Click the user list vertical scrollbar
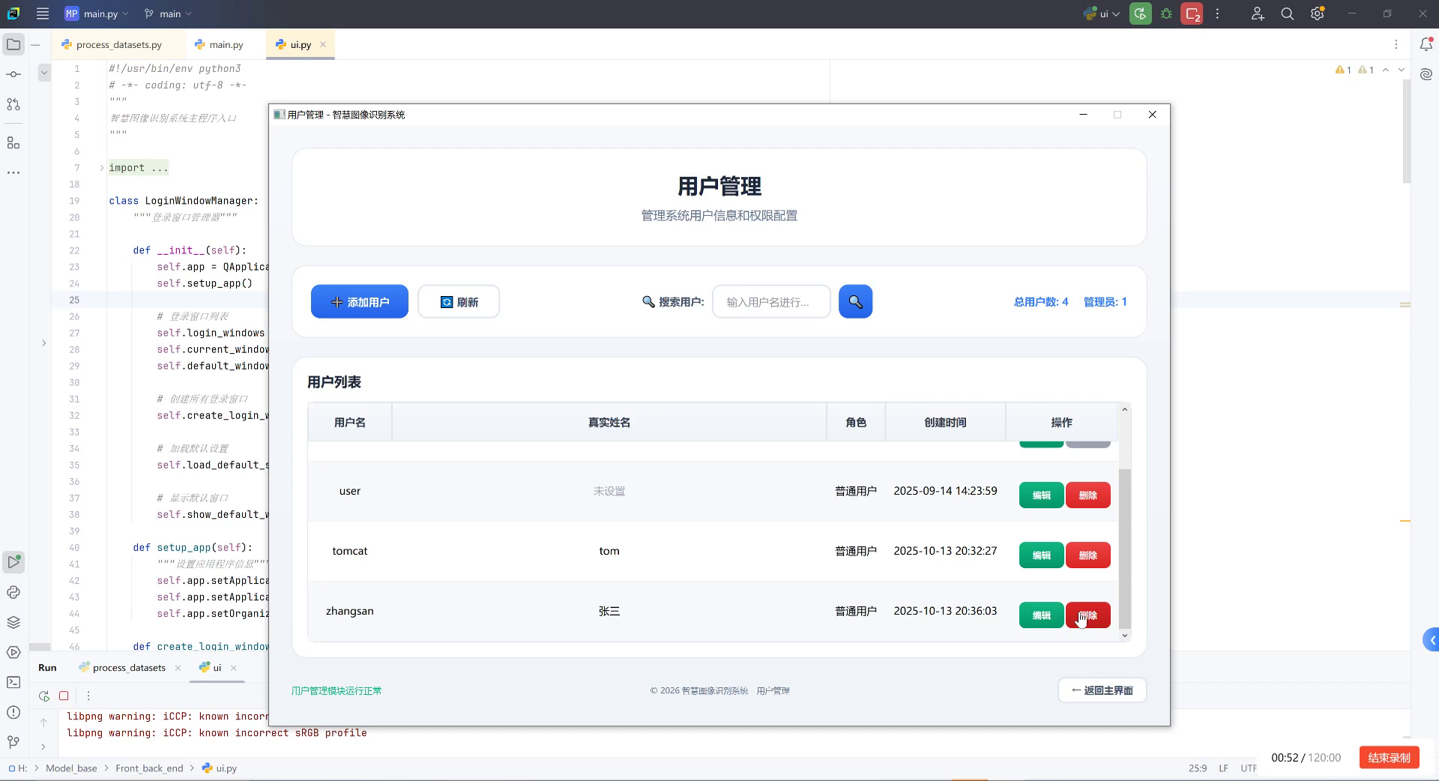1439x781 pixels. point(1124,549)
